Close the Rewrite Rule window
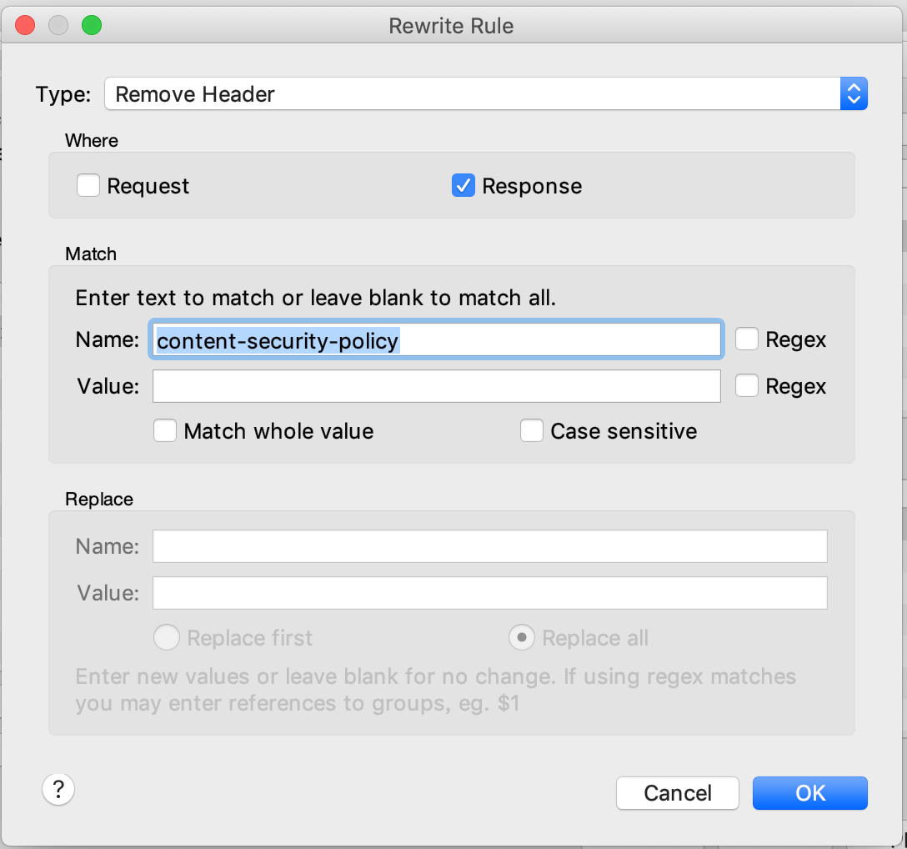Screen dimensions: 907x849 click(26, 26)
